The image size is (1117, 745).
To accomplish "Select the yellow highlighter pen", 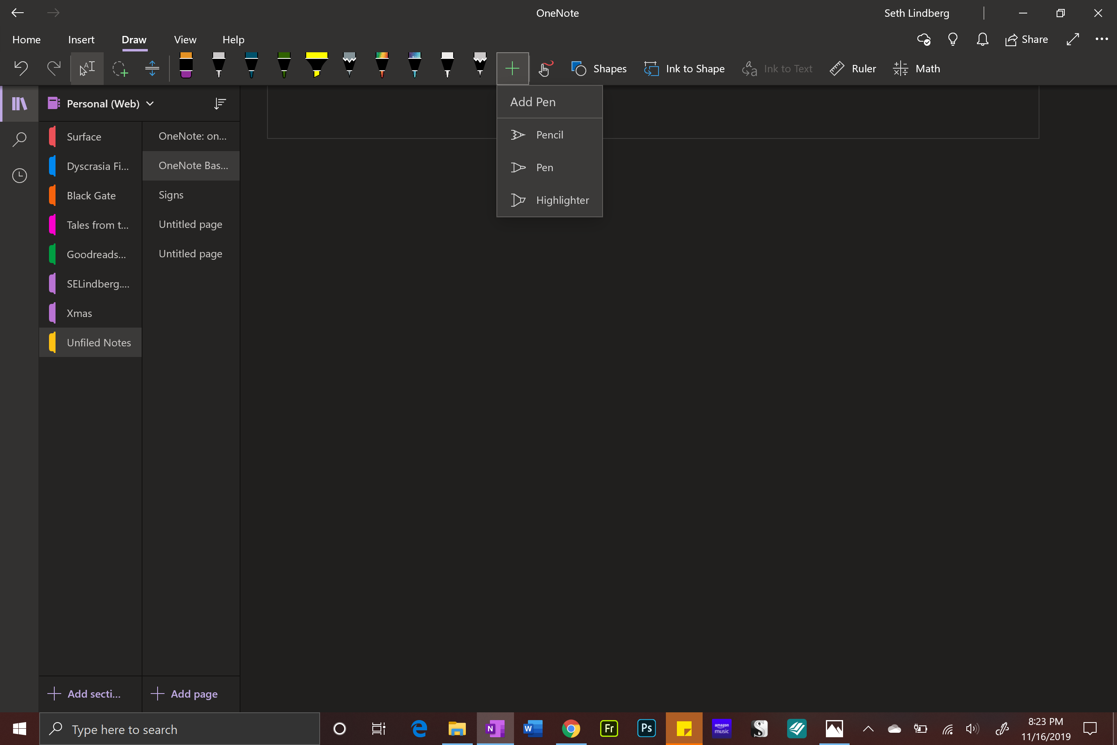I will coord(316,66).
